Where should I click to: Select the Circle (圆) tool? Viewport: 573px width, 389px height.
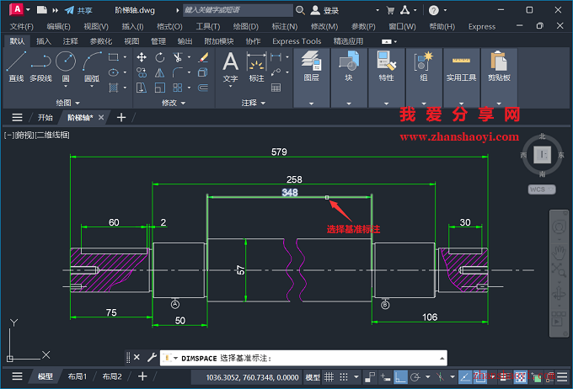click(x=66, y=66)
